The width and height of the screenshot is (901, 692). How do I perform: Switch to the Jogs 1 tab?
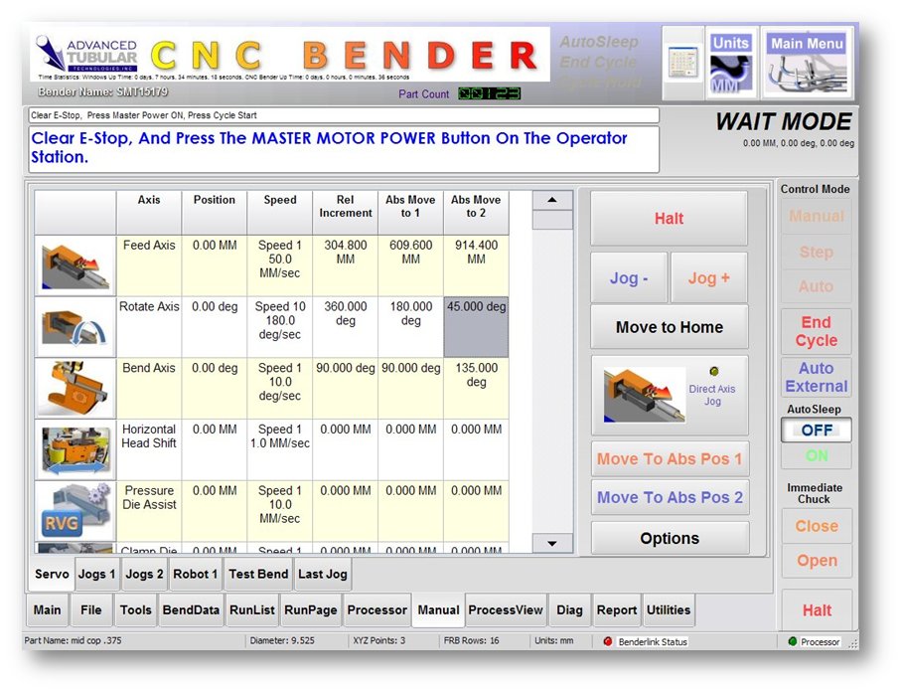coord(97,574)
